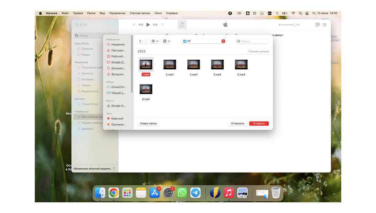
Task: Click the red Открыть button
Action: click(x=259, y=124)
